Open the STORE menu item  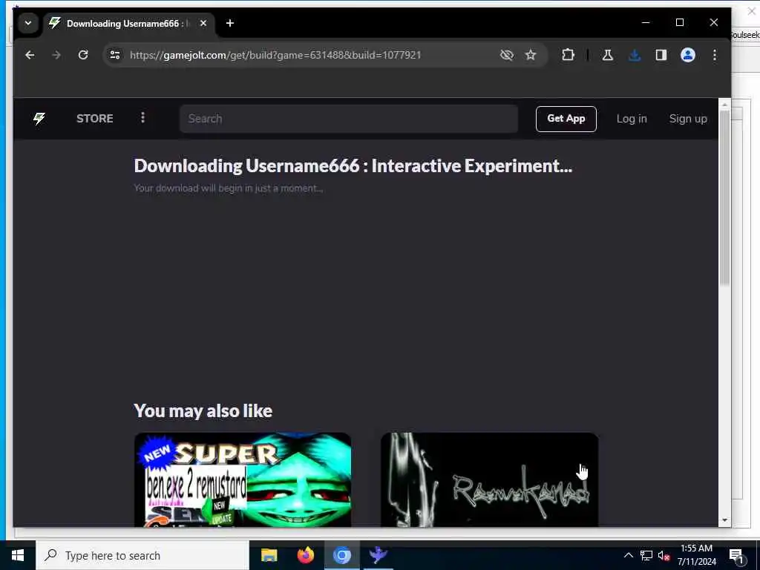[94, 119]
